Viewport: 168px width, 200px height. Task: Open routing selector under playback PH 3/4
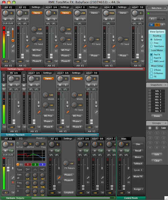coord(14,131)
